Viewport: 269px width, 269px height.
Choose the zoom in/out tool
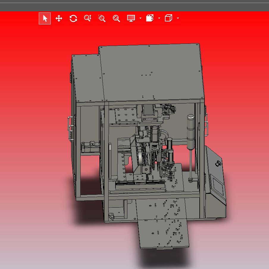click(88, 18)
